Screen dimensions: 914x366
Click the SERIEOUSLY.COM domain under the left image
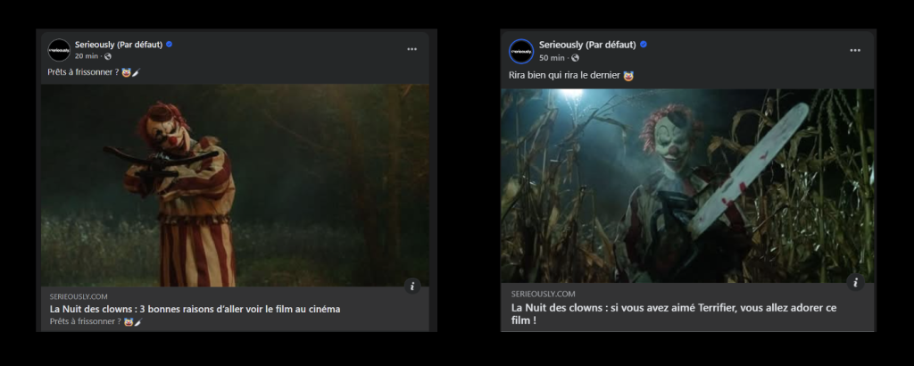79,295
